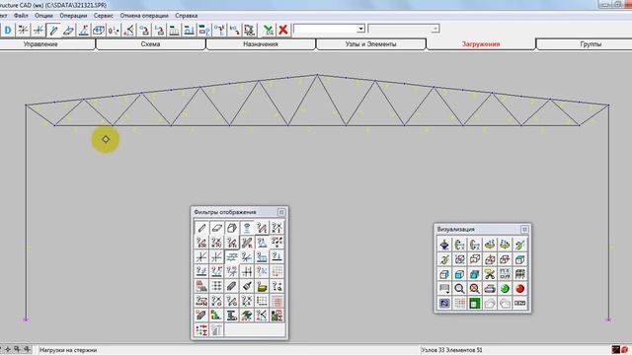Image resolution: width=632 pixels, height=355 pixels.
Task: Open the Сервис menu
Action: [x=103, y=16]
